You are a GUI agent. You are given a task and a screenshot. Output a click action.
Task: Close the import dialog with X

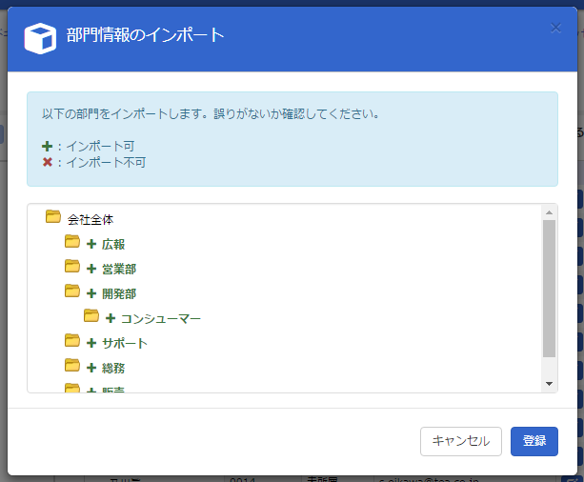point(556,29)
